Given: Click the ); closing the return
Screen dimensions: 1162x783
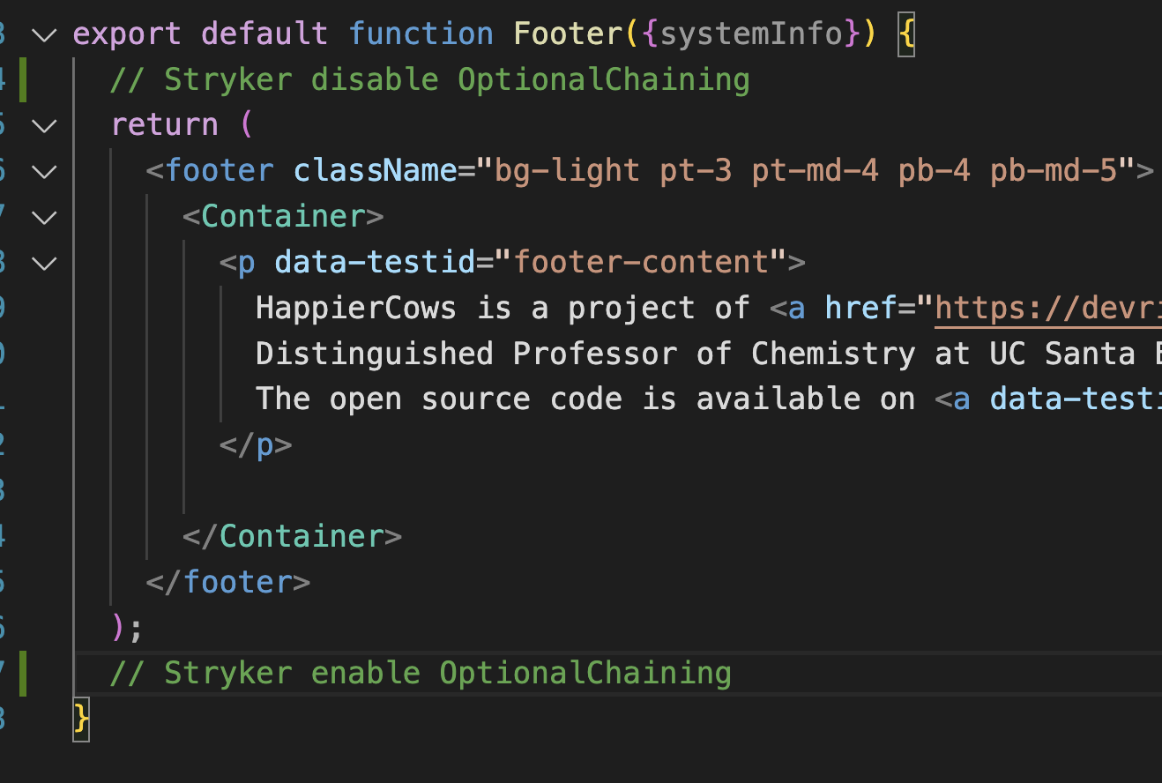Looking at the screenshot, I should tap(127, 628).
